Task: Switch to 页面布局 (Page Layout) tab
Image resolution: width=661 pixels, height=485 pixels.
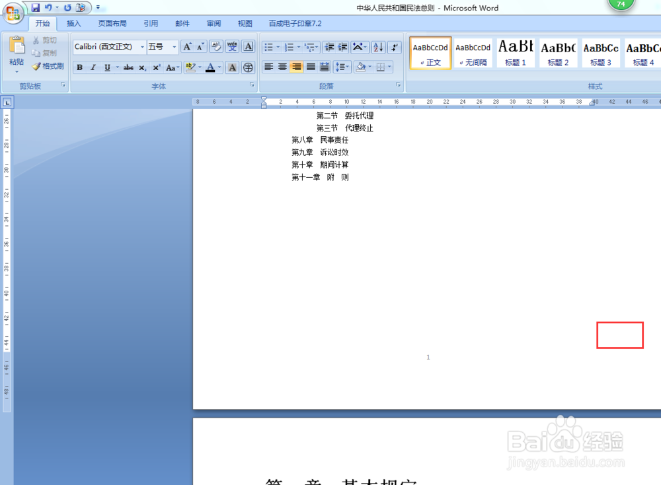Action: [x=112, y=24]
